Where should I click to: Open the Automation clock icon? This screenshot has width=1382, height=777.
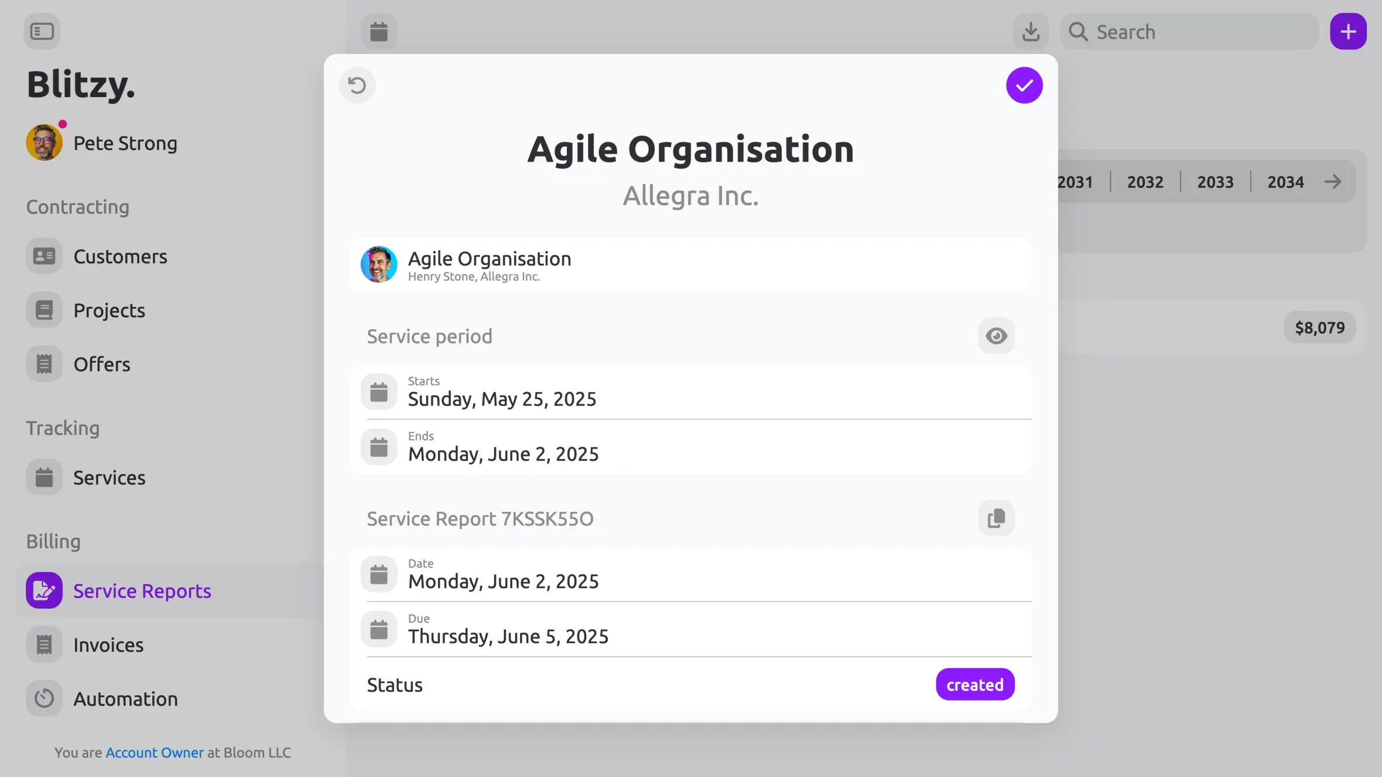point(45,699)
